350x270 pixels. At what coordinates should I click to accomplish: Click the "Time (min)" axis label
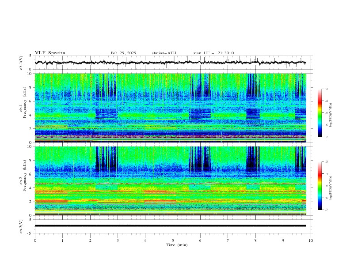[x=177, y=245]
